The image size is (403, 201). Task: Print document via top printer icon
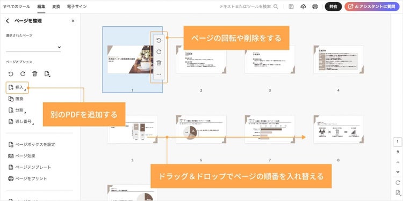point(315,6)
